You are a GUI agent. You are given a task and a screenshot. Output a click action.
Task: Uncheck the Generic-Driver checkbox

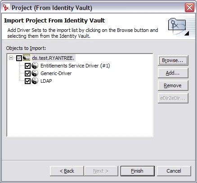pyautogui.click(x=27, y=73)
